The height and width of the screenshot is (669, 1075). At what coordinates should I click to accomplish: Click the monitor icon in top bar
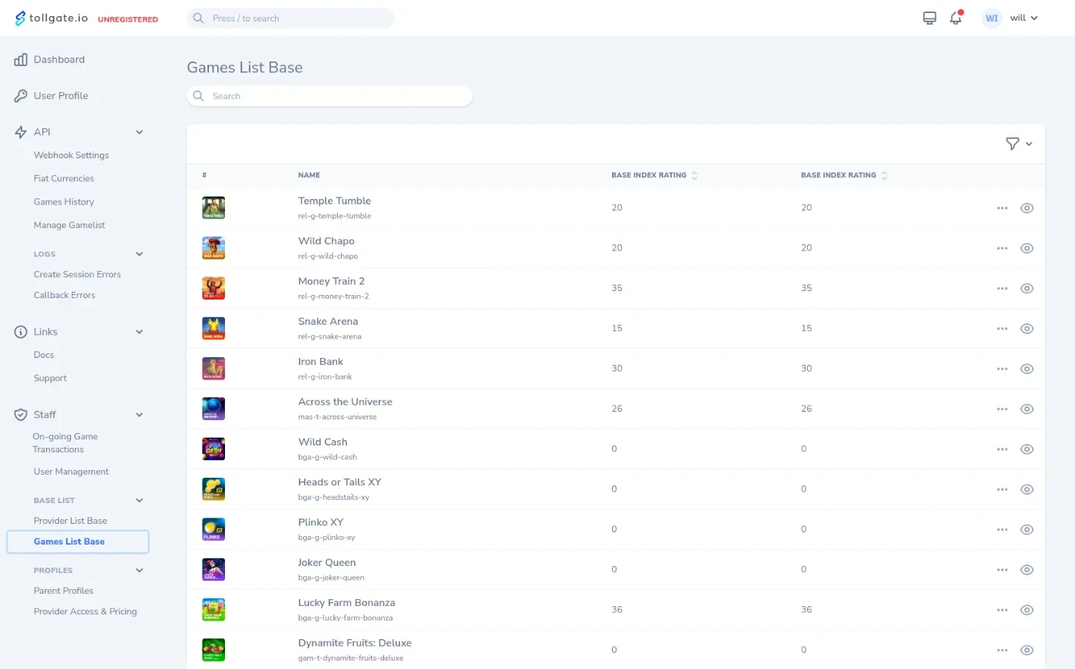[929, 18]
